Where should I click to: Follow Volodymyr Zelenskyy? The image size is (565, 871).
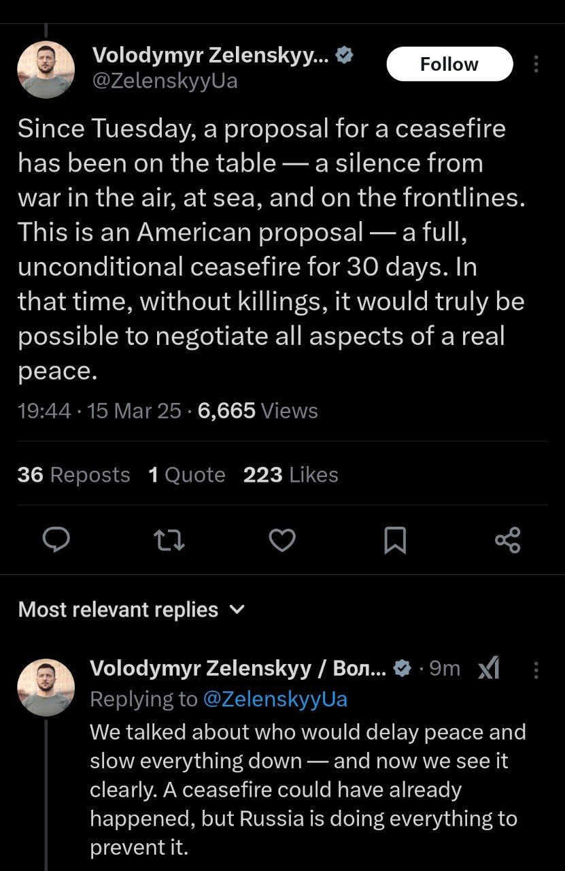click(449, 65)
